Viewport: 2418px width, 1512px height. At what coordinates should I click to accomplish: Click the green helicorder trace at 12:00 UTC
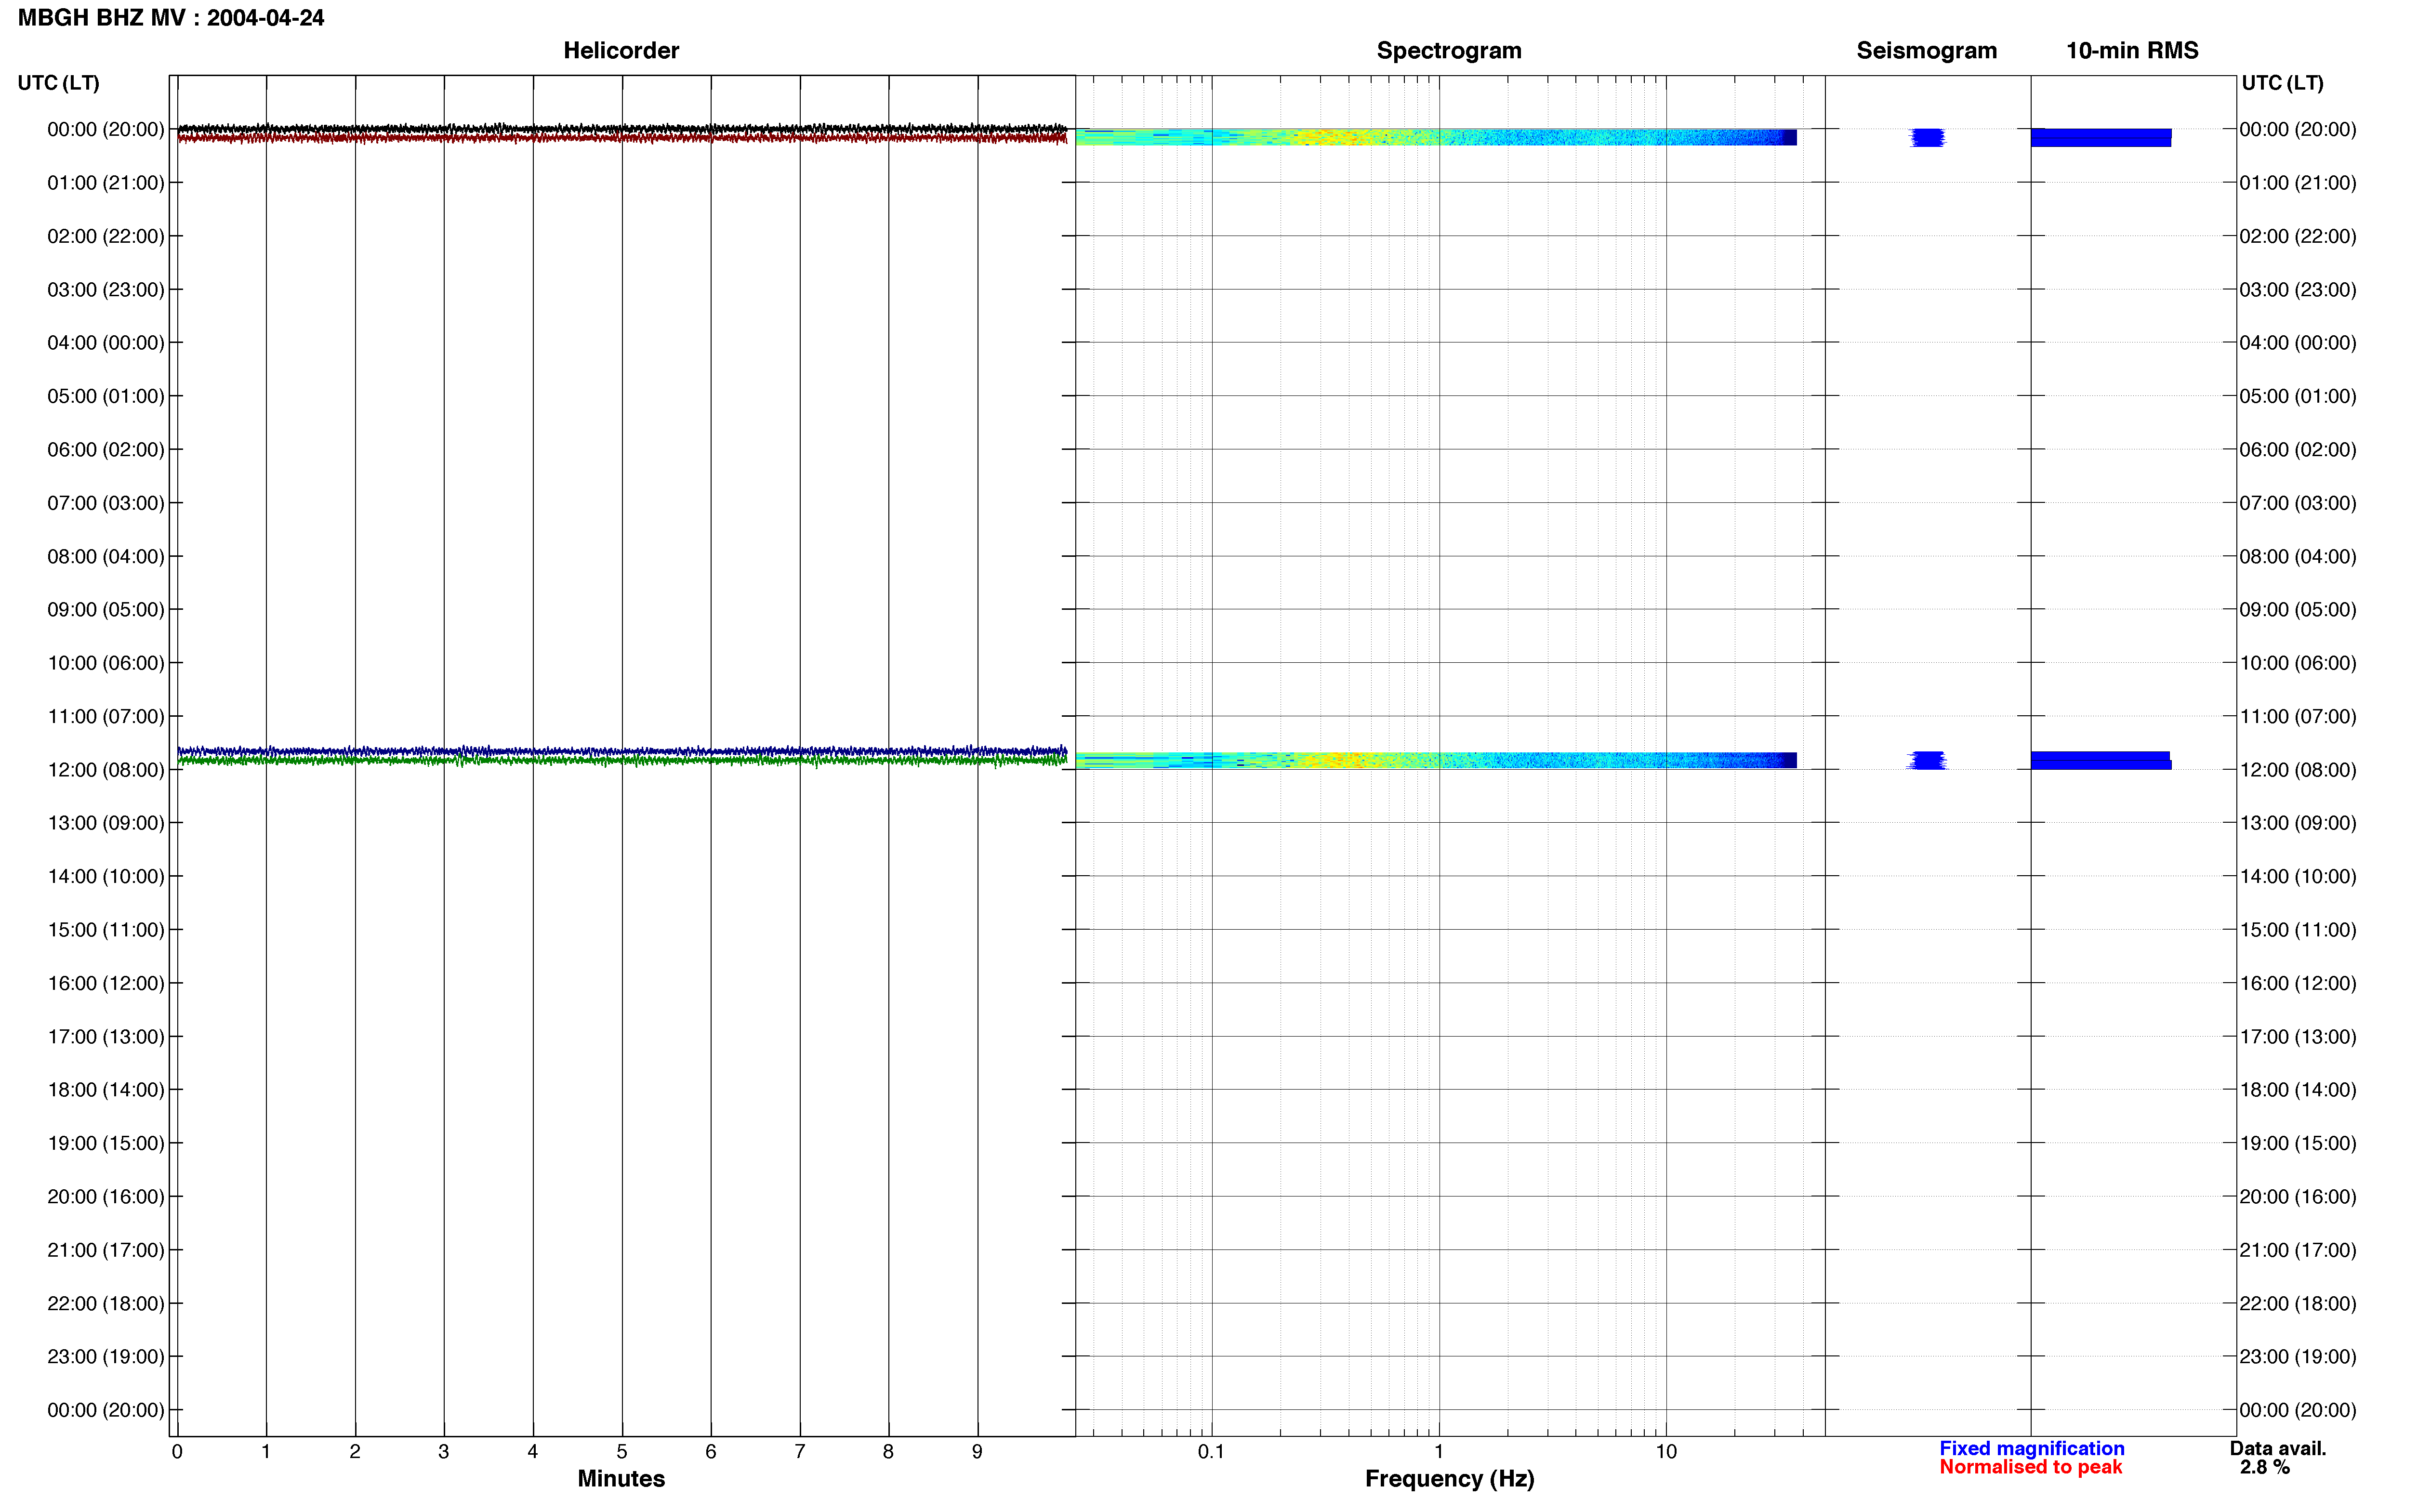click(x=622, y=761)
